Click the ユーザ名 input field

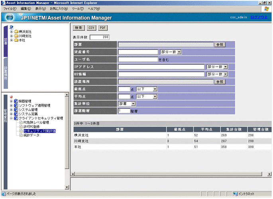138,59
